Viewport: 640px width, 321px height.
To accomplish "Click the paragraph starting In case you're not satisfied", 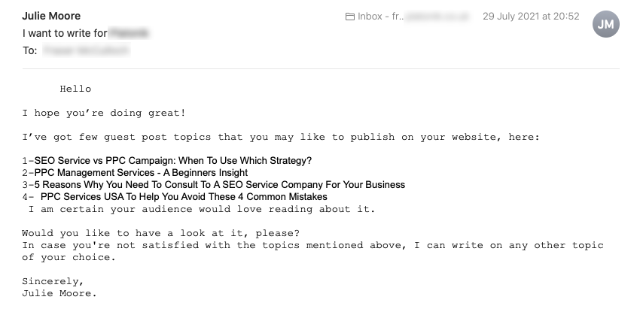I will (x=312, y=251).
